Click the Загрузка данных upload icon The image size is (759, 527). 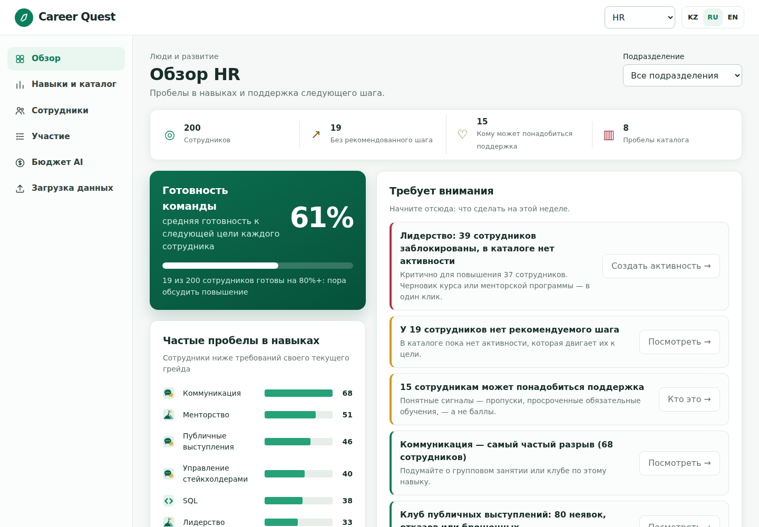(x=20, y=188)
